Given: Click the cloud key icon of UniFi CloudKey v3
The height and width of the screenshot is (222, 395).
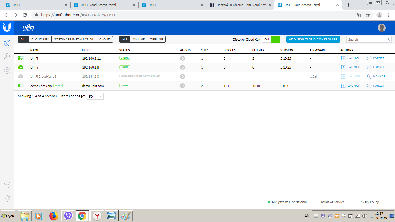Looking at the screenshot, I should pos(21,76).
